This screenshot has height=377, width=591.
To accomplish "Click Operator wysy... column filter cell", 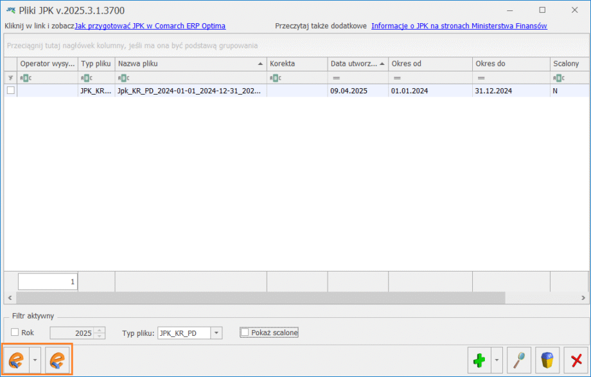I will tap(48, 78).
